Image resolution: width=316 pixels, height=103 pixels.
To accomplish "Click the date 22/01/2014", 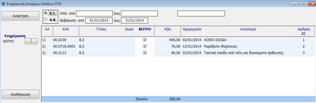I will point(192,53).
